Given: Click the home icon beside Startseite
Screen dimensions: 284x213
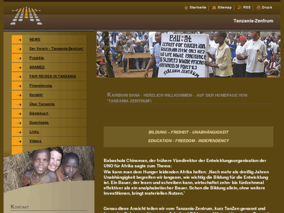Looking at the screenshot, I should click(186, 7).
